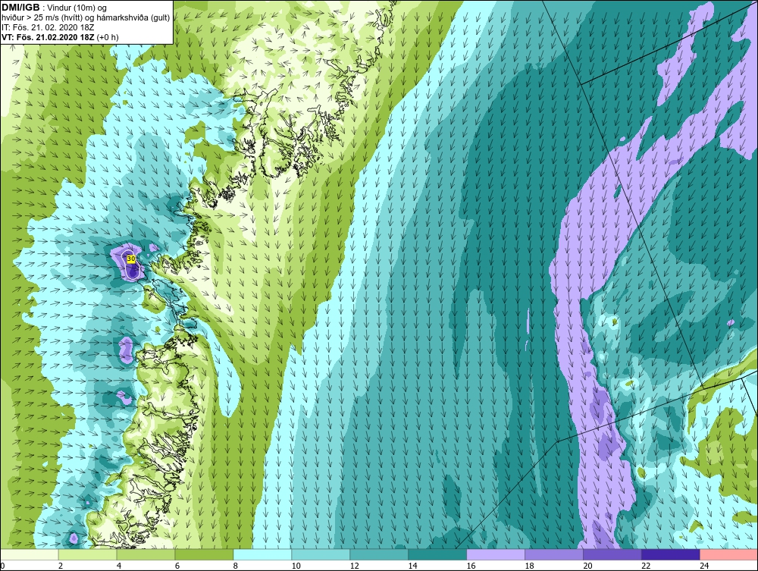Click the 'DMI/IGB' title text
This screenshot has height=571, width=758.
point(20,8)
